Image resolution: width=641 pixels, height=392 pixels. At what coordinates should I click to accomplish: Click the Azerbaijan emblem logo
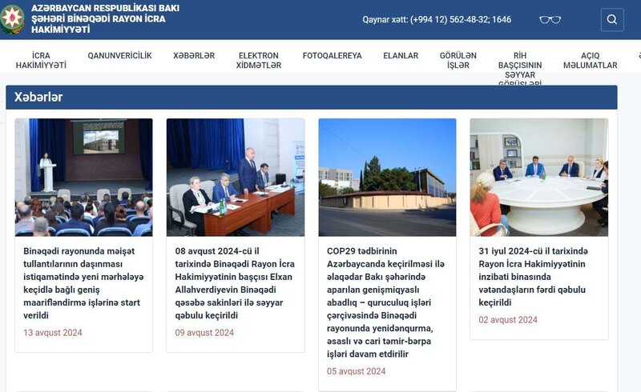pyautogui.click(x=12, y=19)
